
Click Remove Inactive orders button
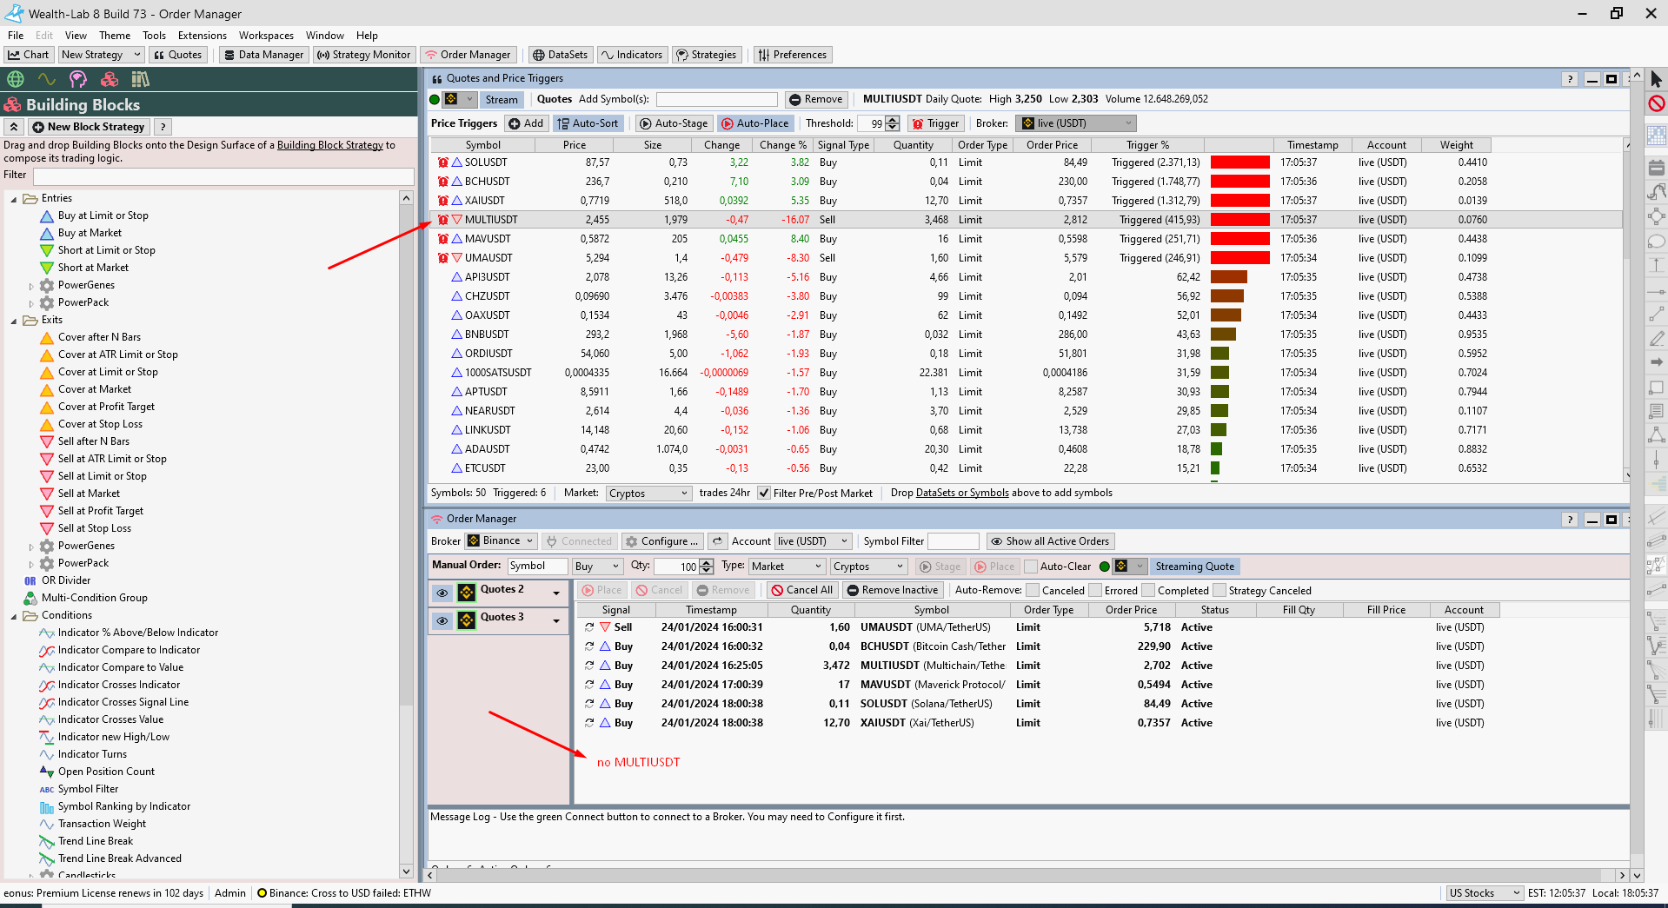(893, 590)
